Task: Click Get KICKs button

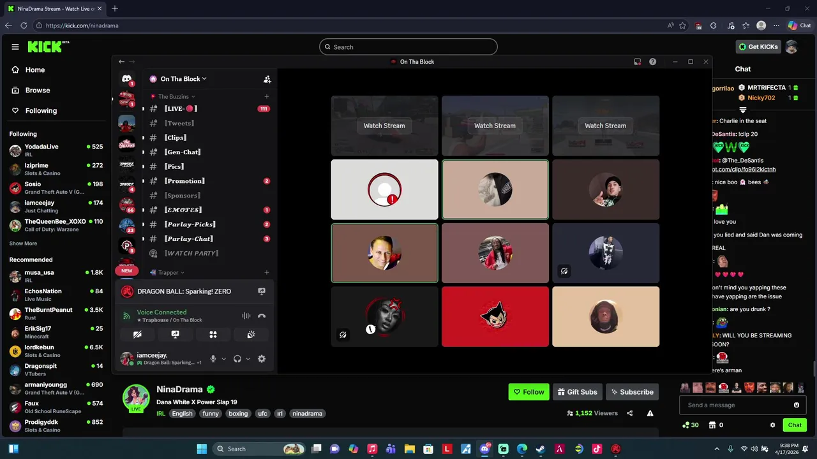Action: 759,47
